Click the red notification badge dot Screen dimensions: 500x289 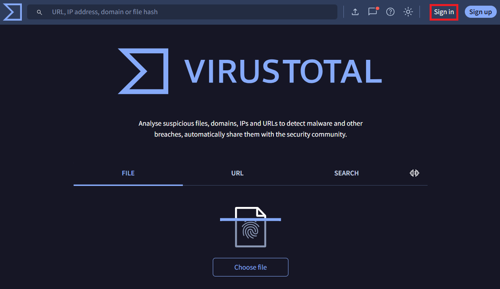point(377,8)
